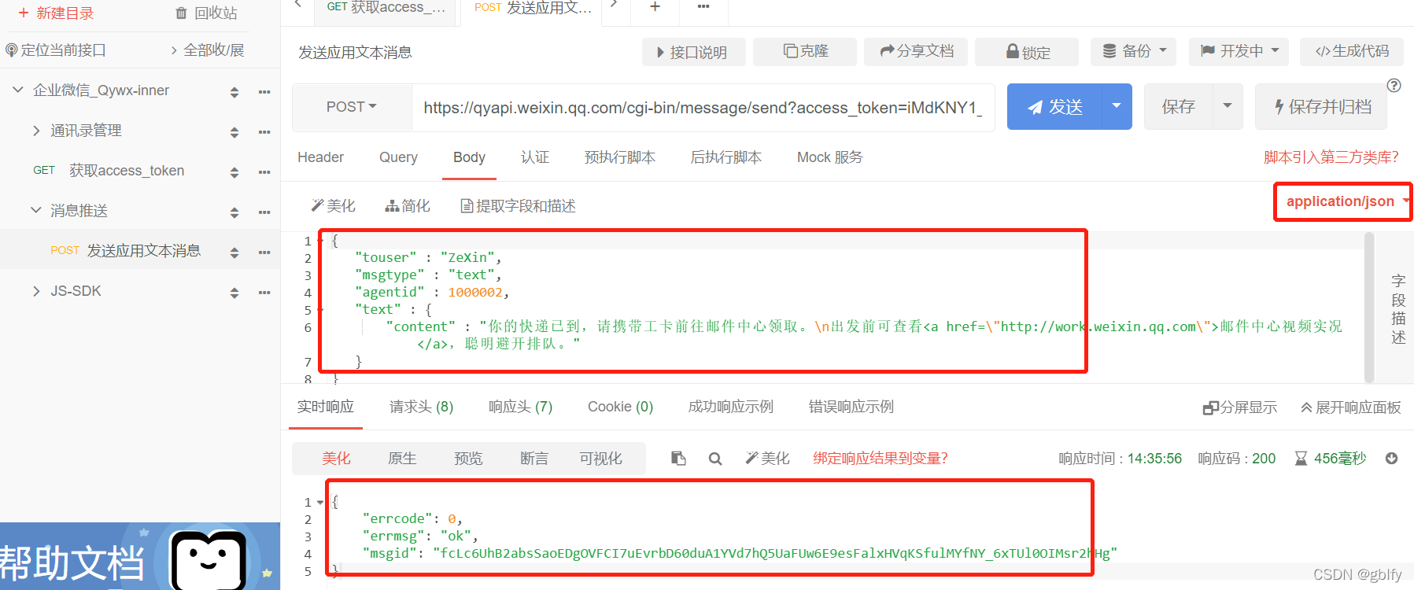1414x590 pixels.
Task: Switch to 请求头 (8) tab
Action: coord(421,407)
